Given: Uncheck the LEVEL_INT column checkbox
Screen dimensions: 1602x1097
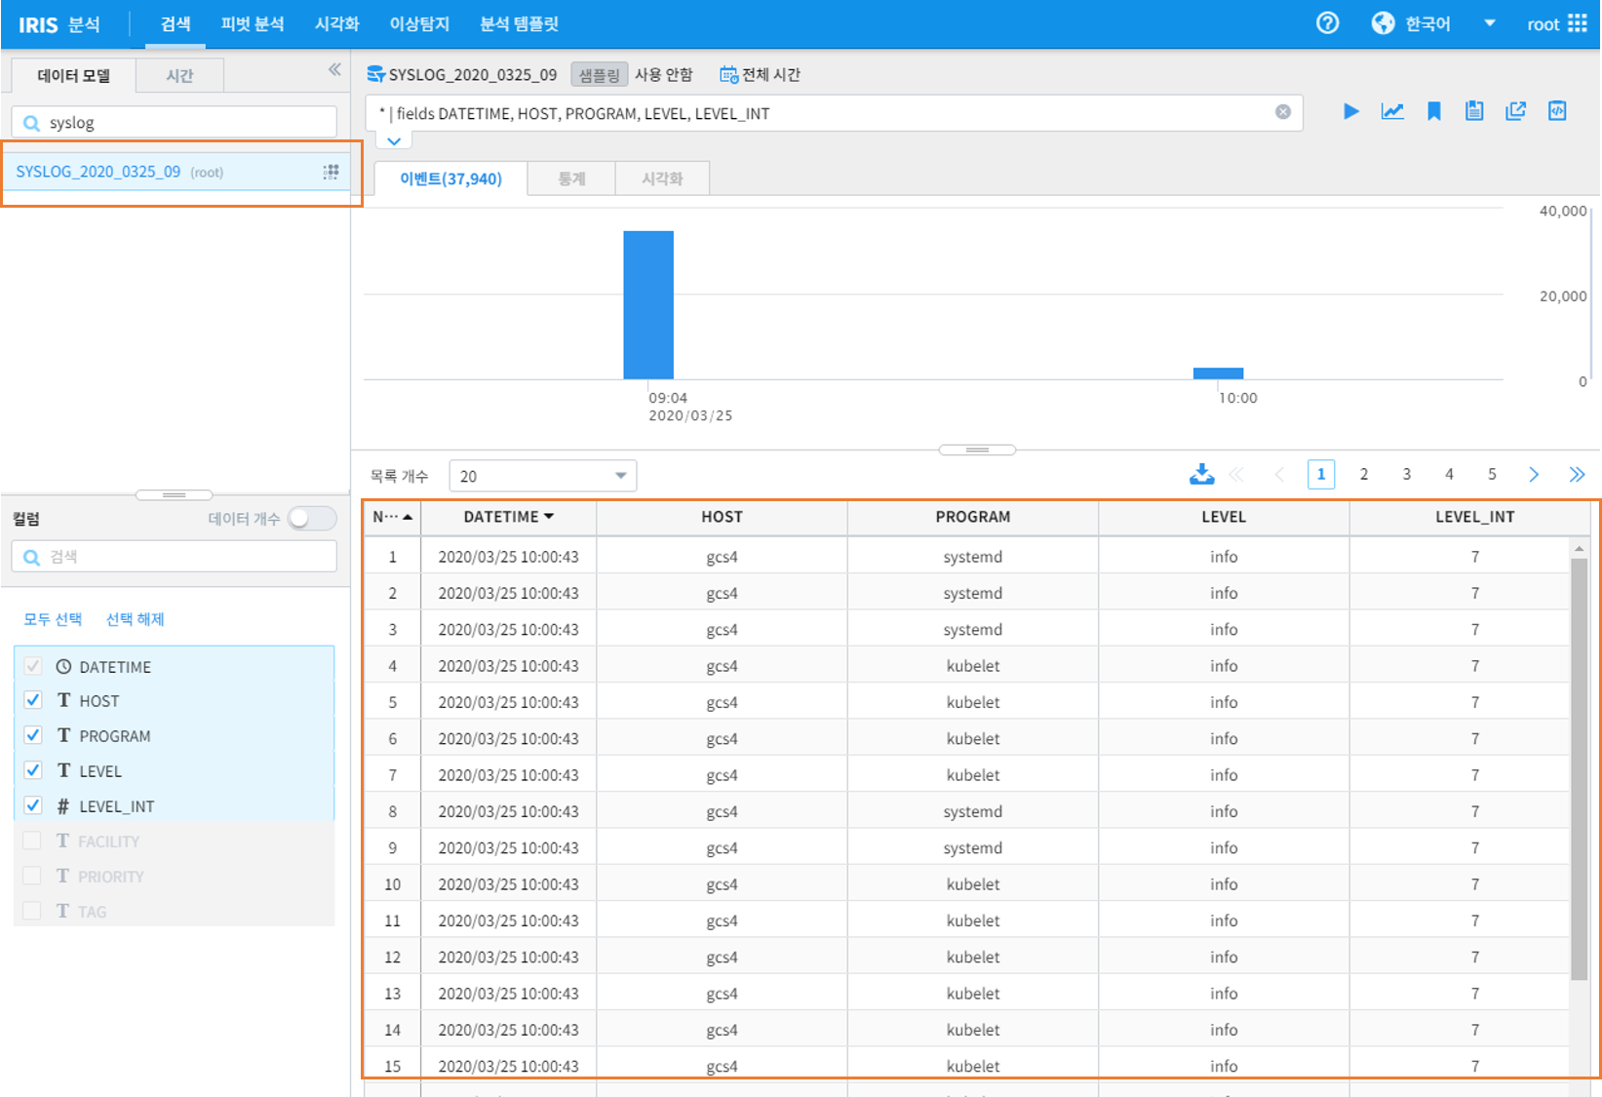Looking at the screenshot, I should click(x=33, y=805).
